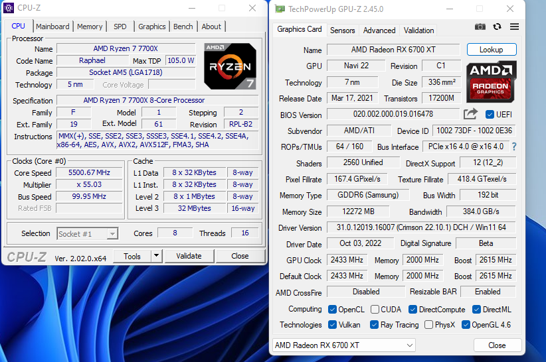Enable the PhysX checkbox
Viewport: 546px width, 362px height.
[x=429, y=325]
